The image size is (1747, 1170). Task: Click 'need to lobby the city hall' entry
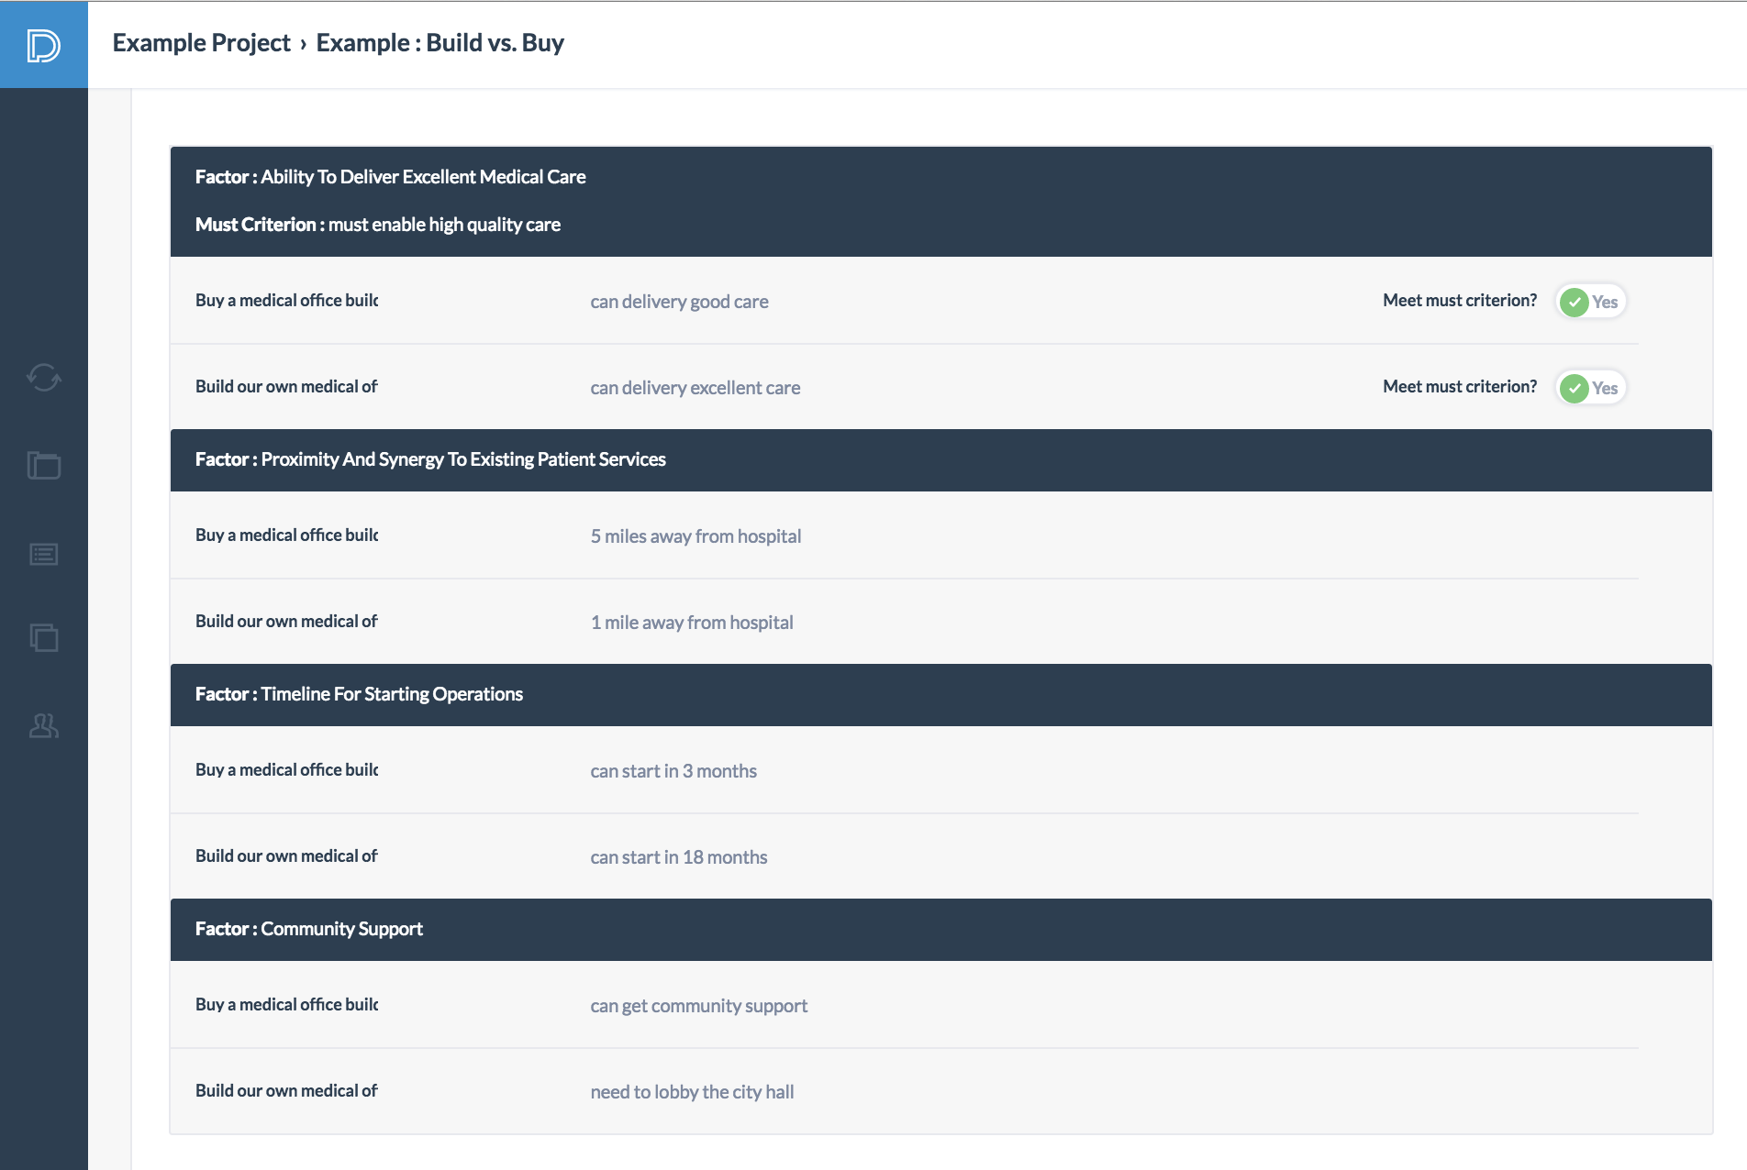[x=692, y=1092]
